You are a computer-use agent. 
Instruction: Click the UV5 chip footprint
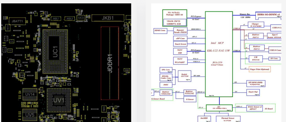(x=30, y=115)
